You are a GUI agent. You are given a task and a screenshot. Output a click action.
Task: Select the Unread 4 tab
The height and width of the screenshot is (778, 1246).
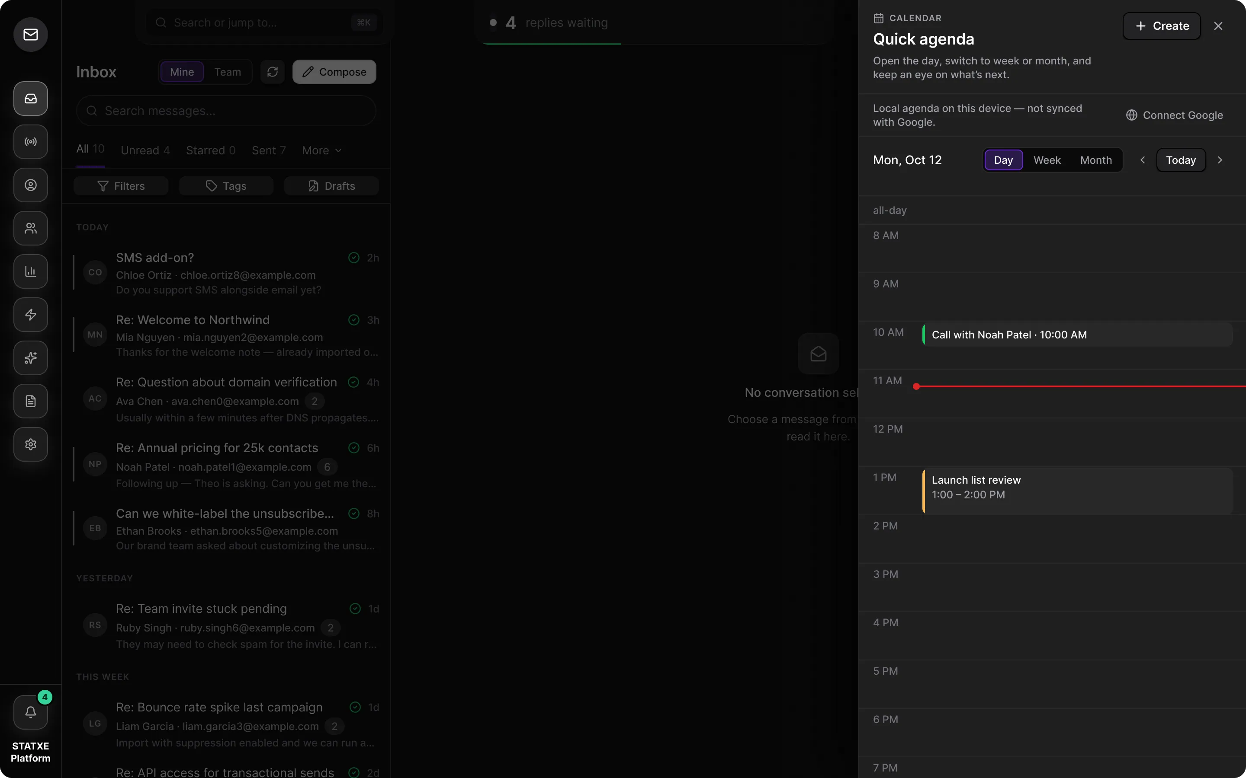click(145, 150)
